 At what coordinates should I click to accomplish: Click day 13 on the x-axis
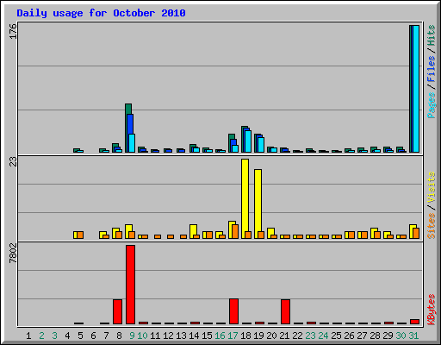click(181, 336)
